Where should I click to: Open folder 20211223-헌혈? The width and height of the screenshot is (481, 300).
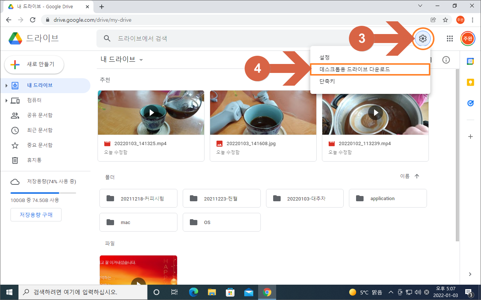click(222, 198)
